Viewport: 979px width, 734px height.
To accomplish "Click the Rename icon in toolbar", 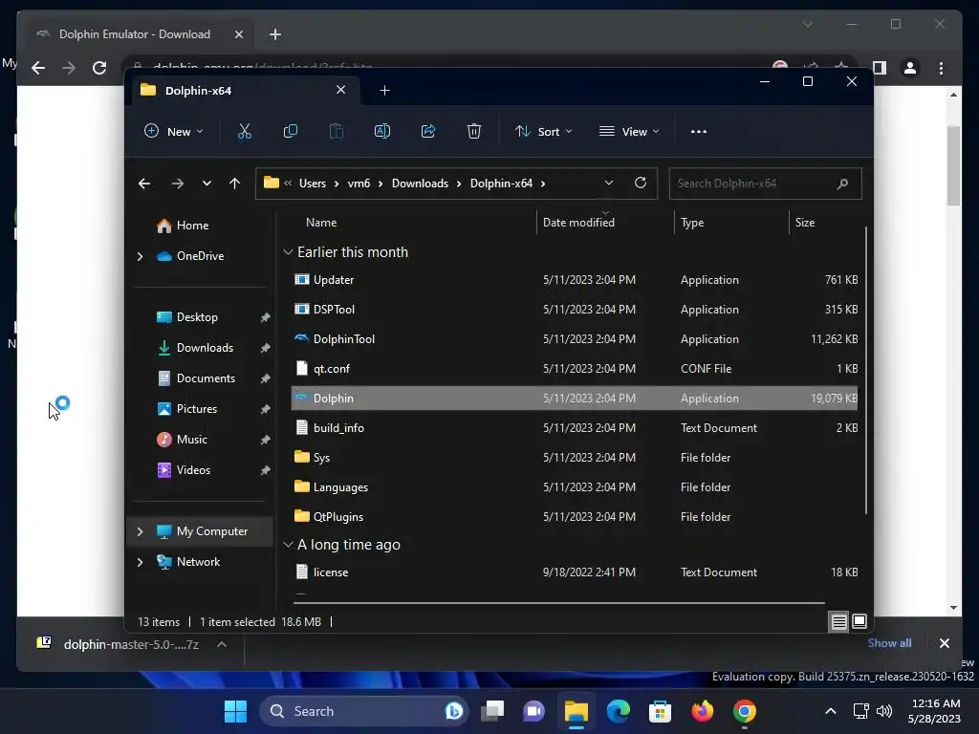I will [382, 131].
